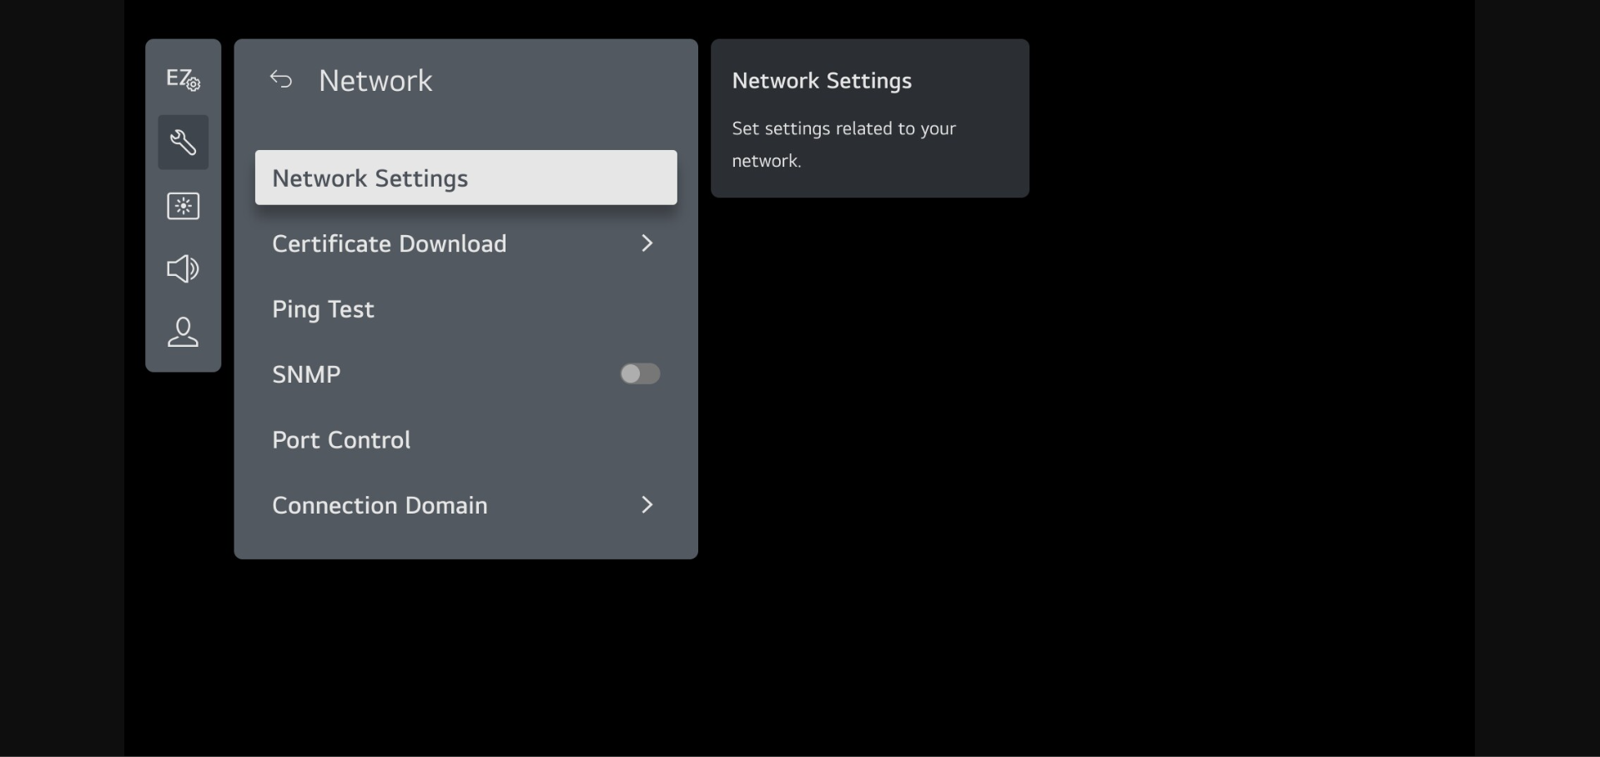Image resolution: width=1600 pixels, height=757 pixels.
Task: Click empty sidebar area below Admin icon
Action: tap(183, 361)
